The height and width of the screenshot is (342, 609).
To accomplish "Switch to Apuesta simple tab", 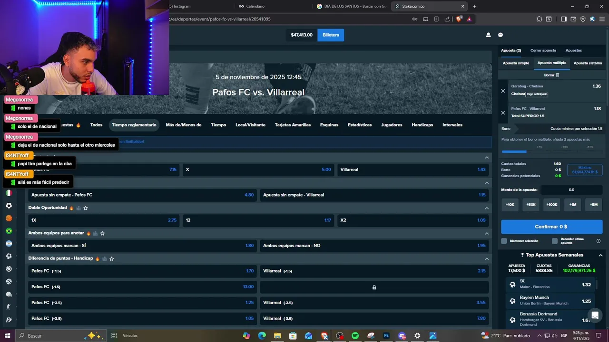I will (x=516, y=63).
